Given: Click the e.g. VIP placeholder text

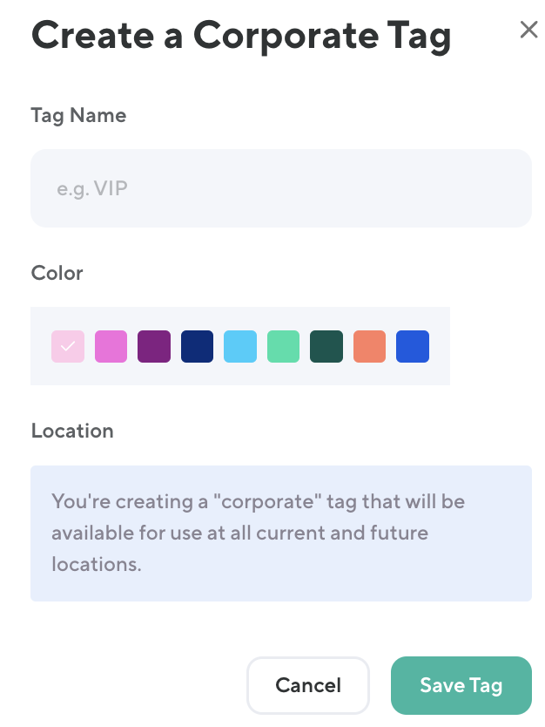Looking at the screenshot, I should (92, 188).
